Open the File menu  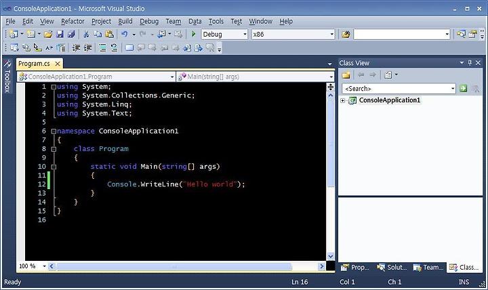(10, 21)
